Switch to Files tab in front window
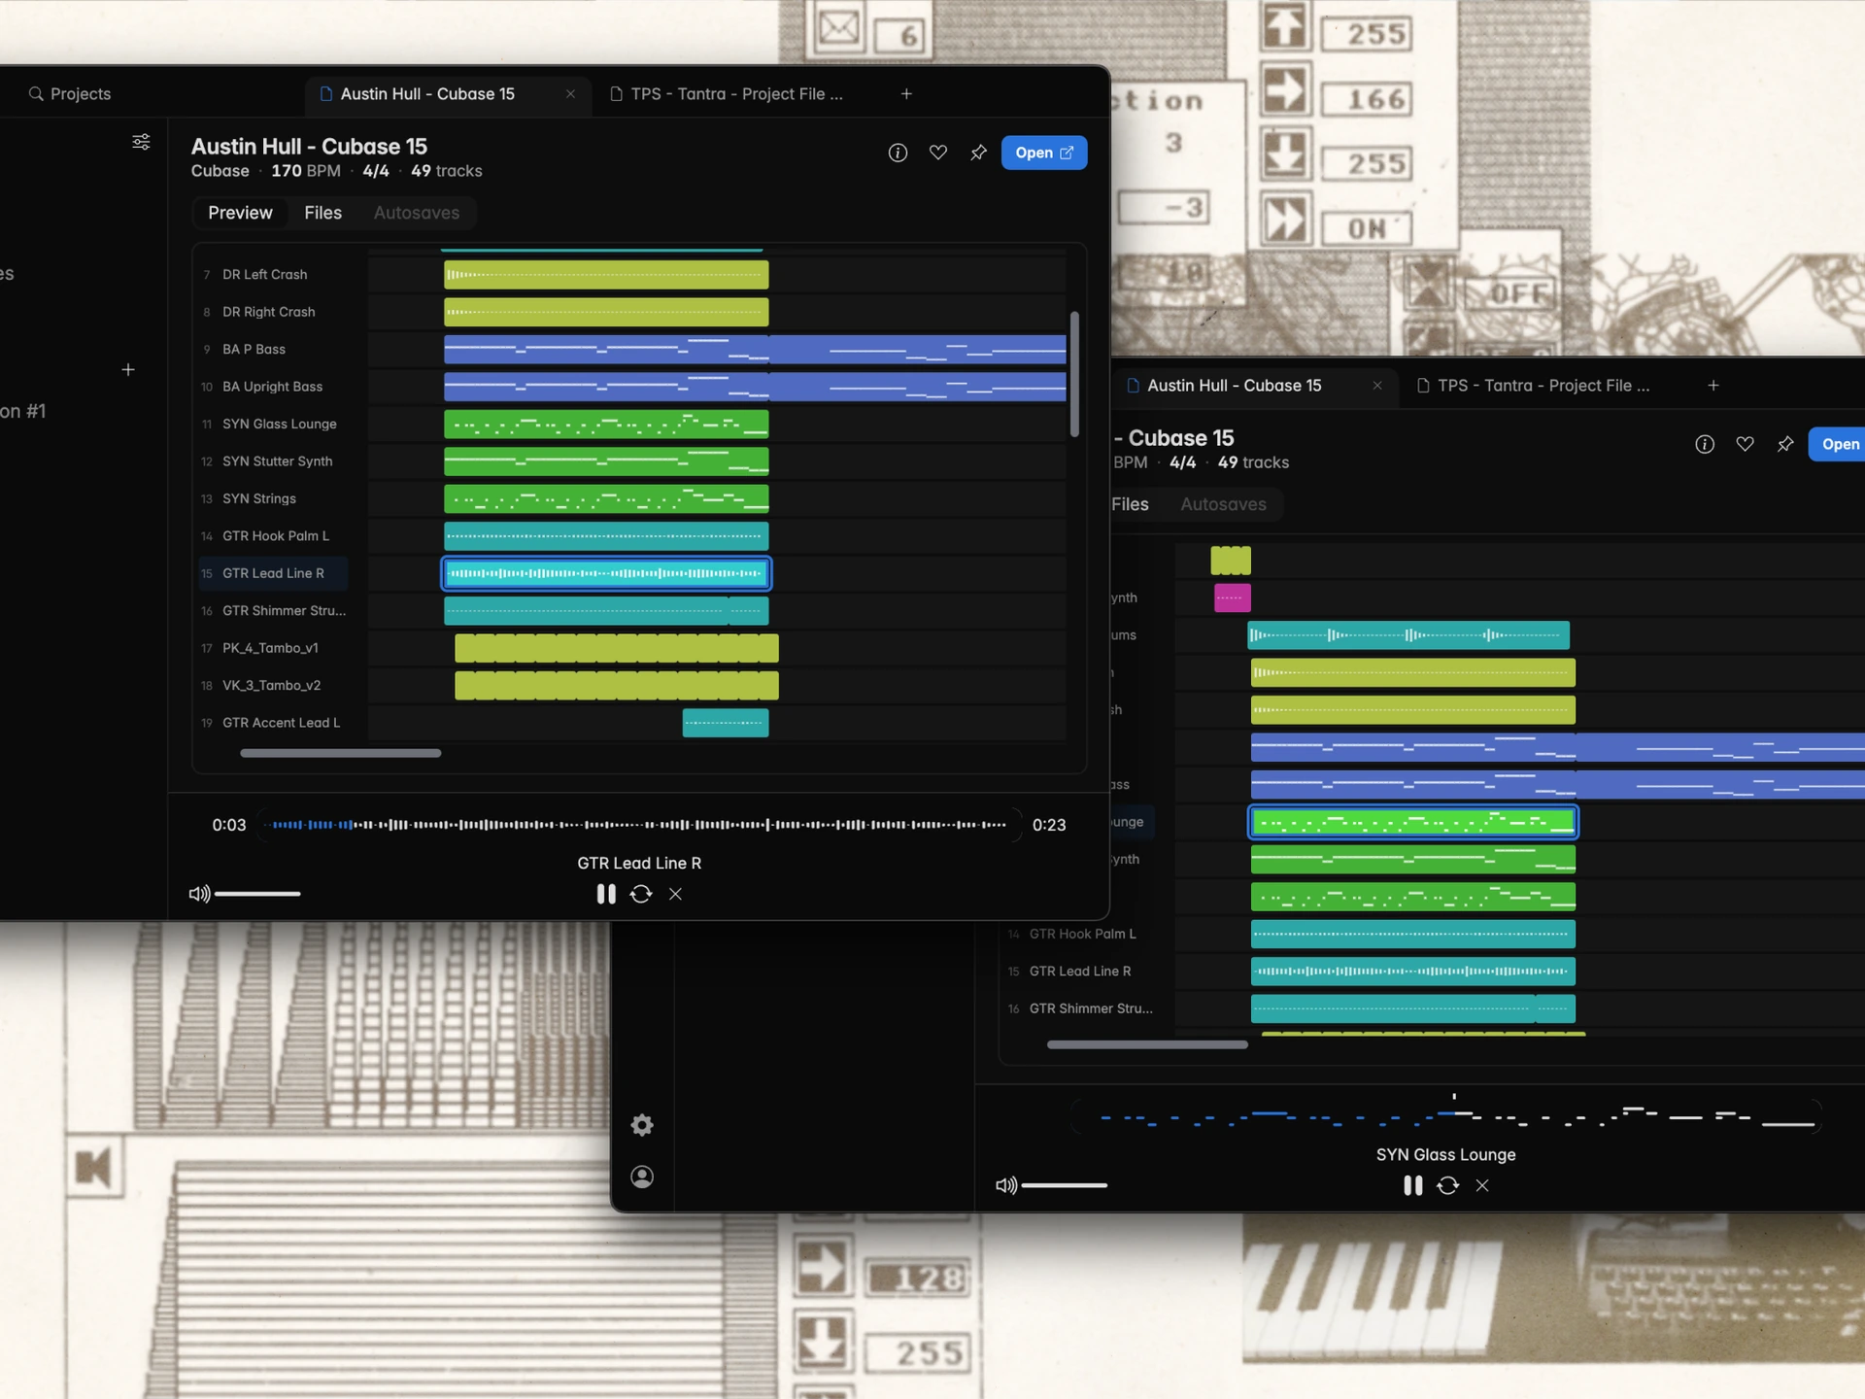This screenshot has height=1399, width=1865. [x=323, y=213]
